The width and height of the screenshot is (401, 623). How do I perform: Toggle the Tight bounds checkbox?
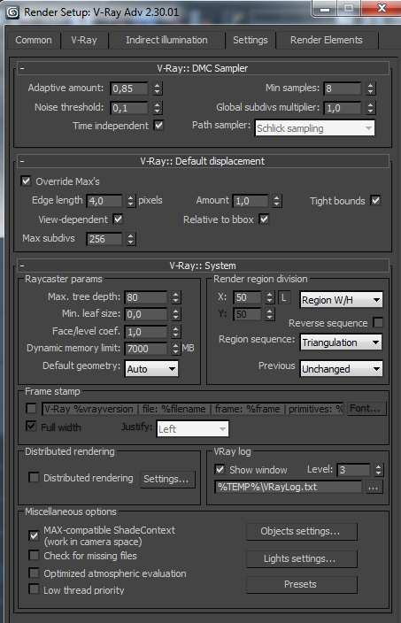pyautogui.click(x=375, y=200)
